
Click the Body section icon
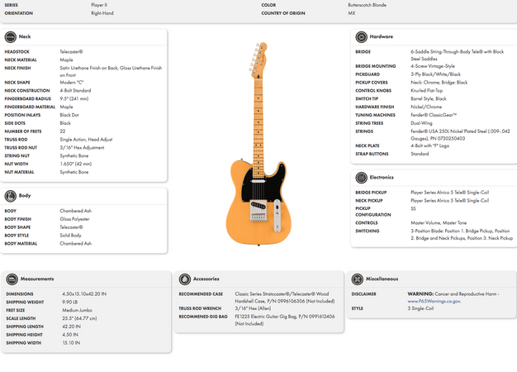click(10, 196)
